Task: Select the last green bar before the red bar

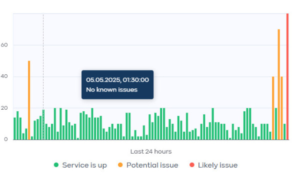Action: pos(284,132)
